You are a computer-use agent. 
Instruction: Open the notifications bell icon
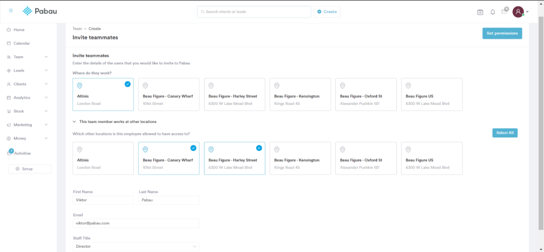(x=492, y=12)
